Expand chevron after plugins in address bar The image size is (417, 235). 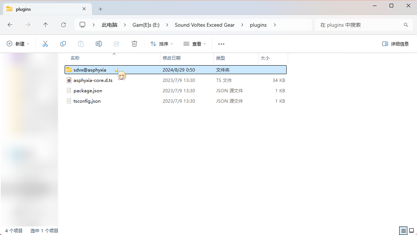275,25
